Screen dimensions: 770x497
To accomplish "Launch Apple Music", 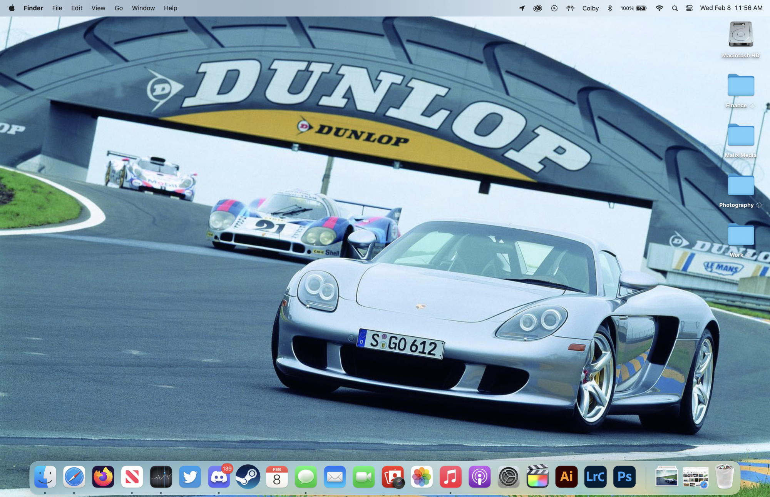I will pyautogui.click(x=450, y=477).
